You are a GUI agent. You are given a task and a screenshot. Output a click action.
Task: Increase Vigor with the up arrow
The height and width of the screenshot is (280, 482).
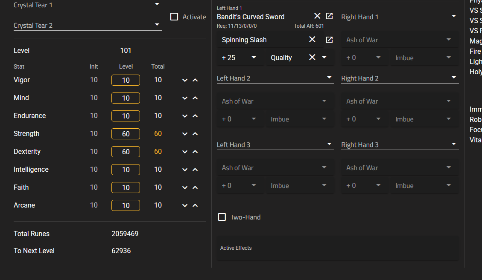[x=195, y=80]
